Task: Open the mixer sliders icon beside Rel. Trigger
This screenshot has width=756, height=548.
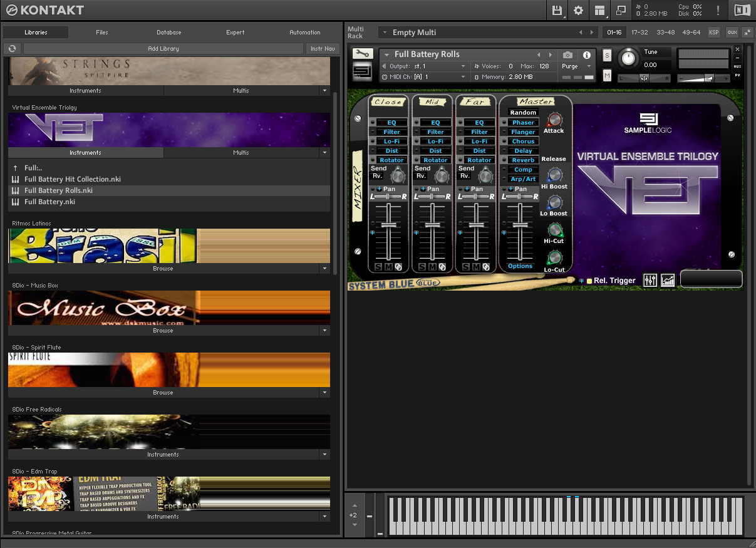Action: pyautogui.click(x=650, y=280)
